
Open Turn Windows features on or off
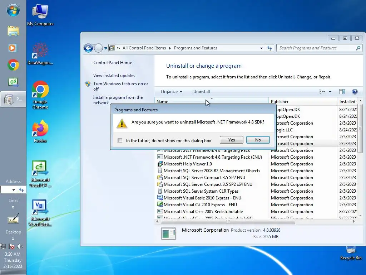click(x=120, y=86)
